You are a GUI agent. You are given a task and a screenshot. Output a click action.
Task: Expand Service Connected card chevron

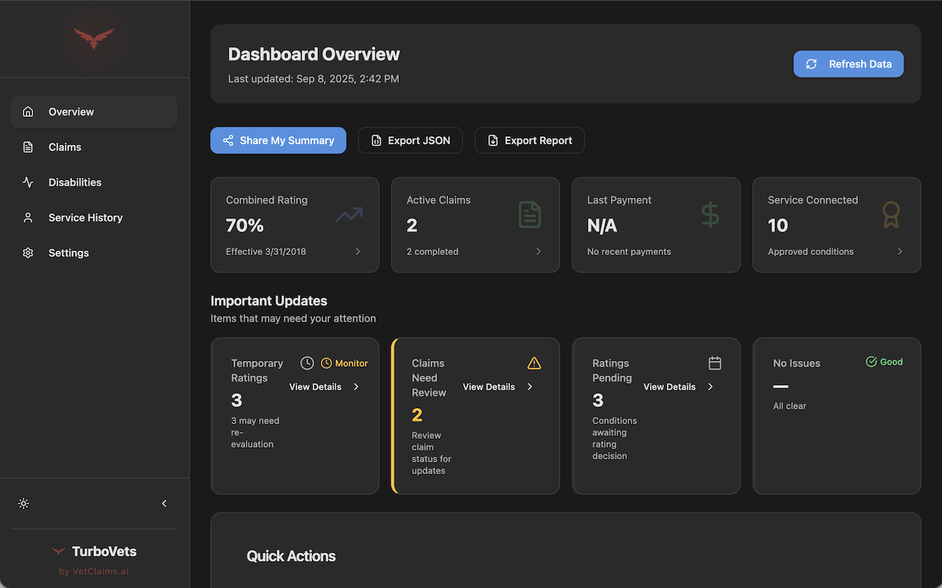(x=899, y=251)
